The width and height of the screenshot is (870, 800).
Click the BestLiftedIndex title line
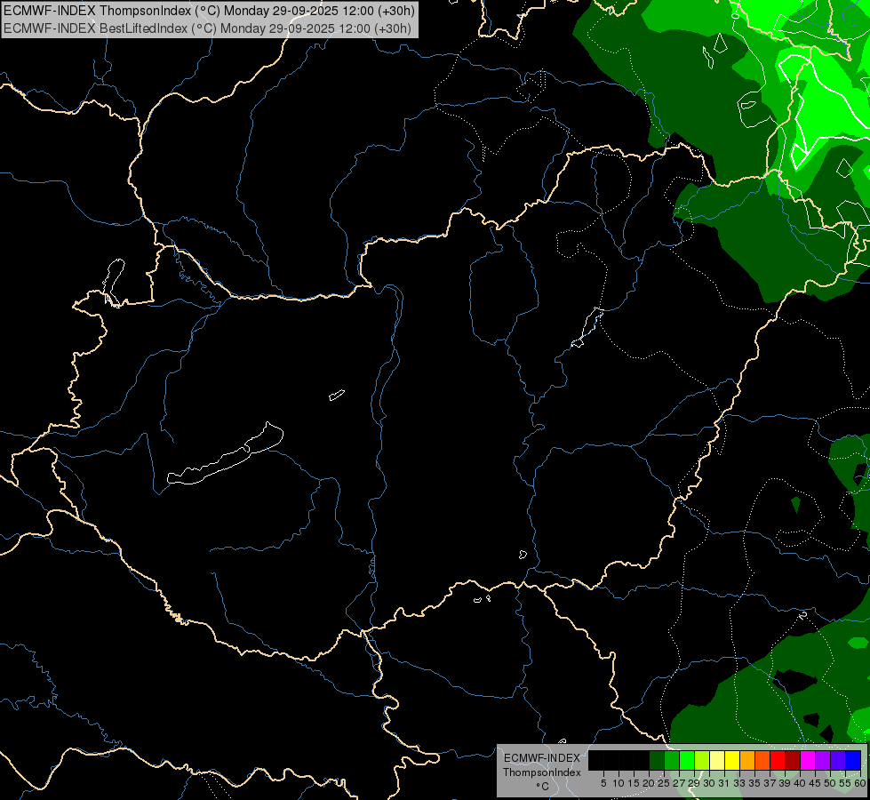(x=208, y=28)
